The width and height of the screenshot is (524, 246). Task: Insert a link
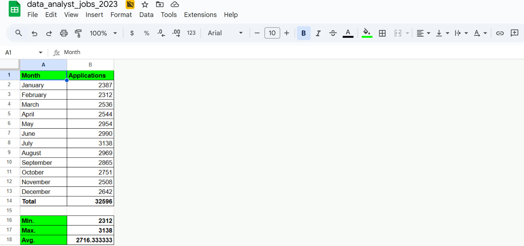tap(500, 33)
